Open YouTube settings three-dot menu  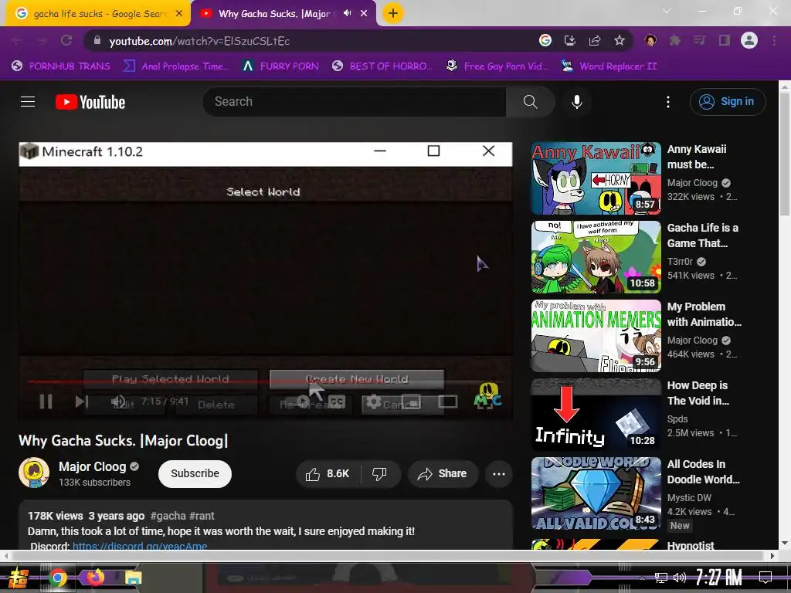click(668, 102)
